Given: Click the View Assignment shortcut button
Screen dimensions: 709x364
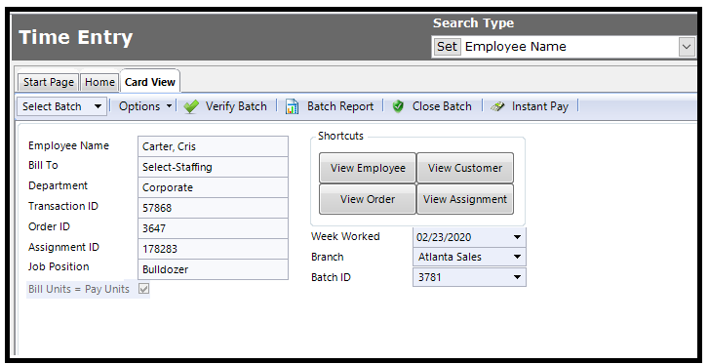Looking at the screenshot, I should (x=465, y=199).
